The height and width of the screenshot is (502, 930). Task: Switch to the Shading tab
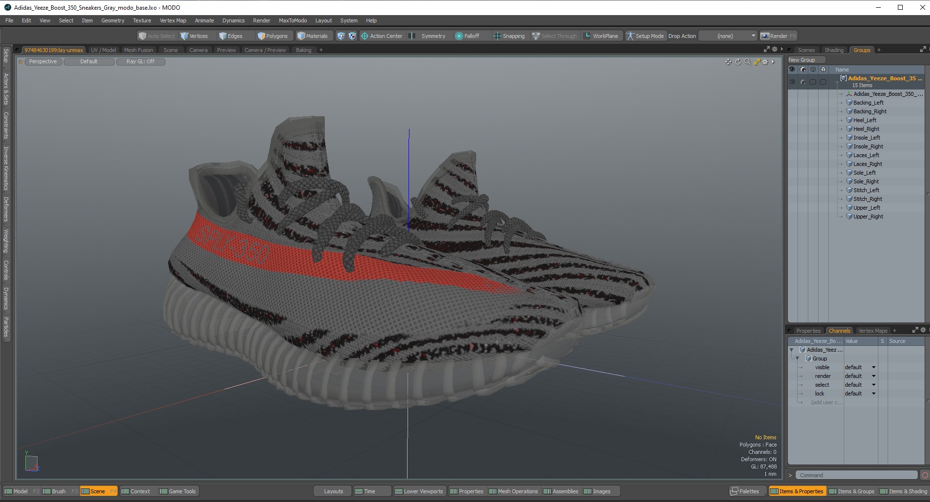tap(834, 50)
